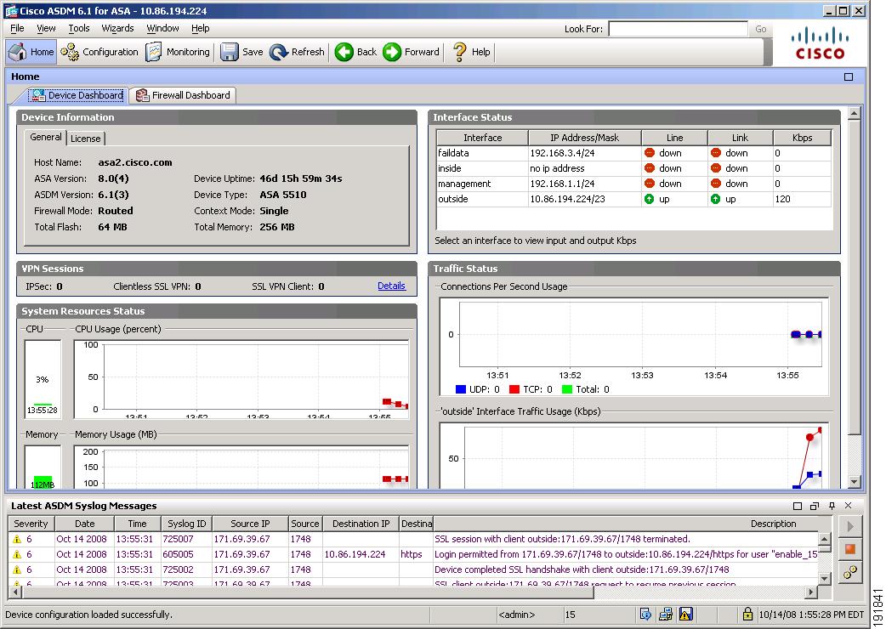The image size is (886, 629).
Task: Click the left arrow of the syslog horizontal scrollbar
Action: (14, 592)
